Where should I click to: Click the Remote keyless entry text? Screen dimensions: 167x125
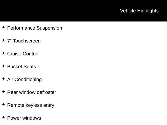(x=31, y=105)
